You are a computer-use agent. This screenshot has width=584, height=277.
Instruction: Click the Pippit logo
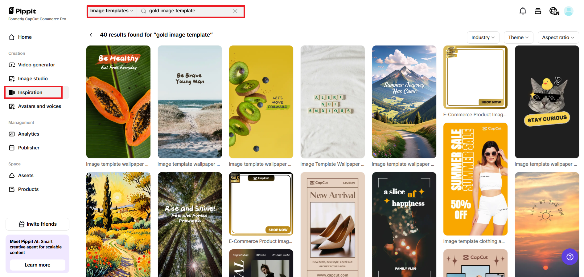click(x=22, y=11)
